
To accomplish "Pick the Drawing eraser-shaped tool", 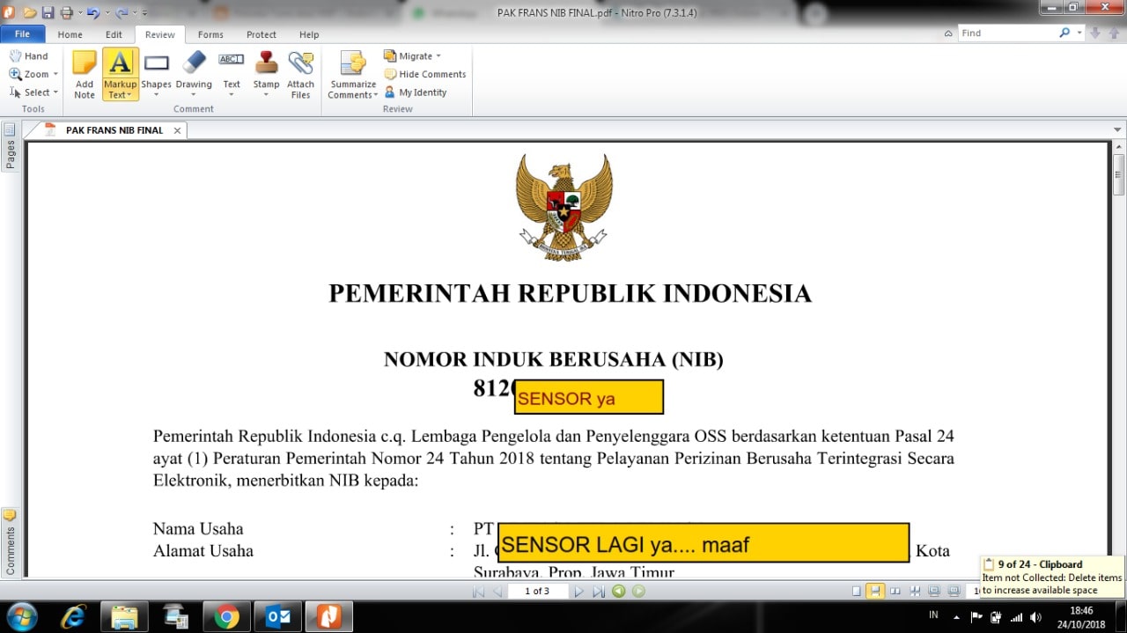I will click(x=194, y=74).
